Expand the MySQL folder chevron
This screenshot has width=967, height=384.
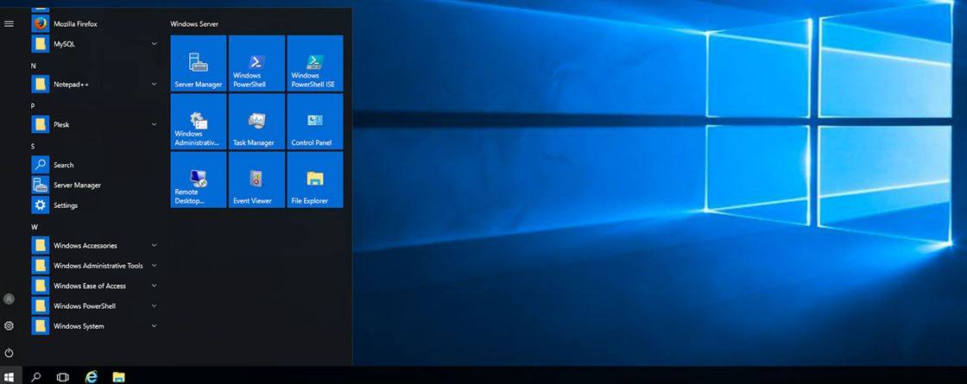pos(155,44)
